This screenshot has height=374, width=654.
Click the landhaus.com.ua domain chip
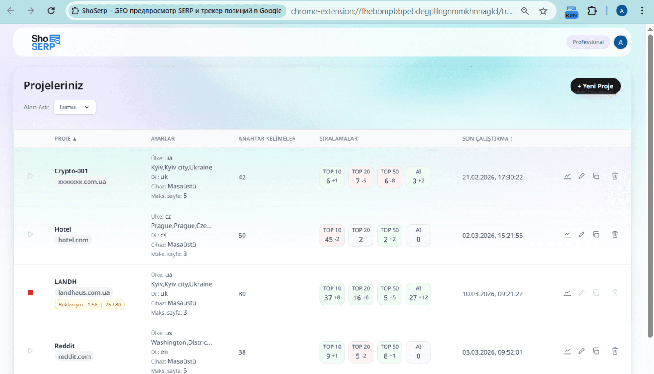(x=84, y=292)
